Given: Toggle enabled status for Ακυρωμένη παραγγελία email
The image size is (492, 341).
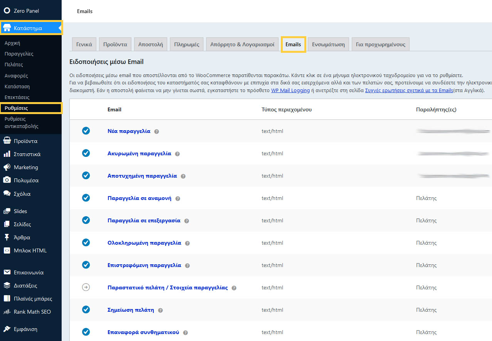Looking at the screenshot, I should (86, 153).
